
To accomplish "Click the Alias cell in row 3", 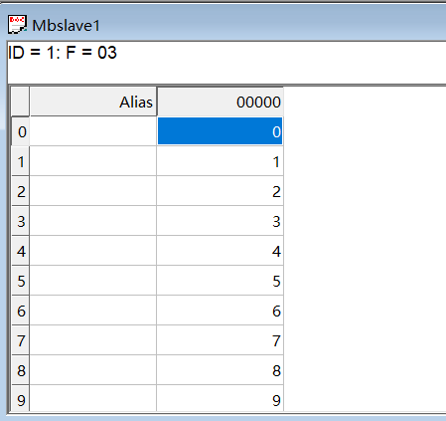I will click(93, 221).
